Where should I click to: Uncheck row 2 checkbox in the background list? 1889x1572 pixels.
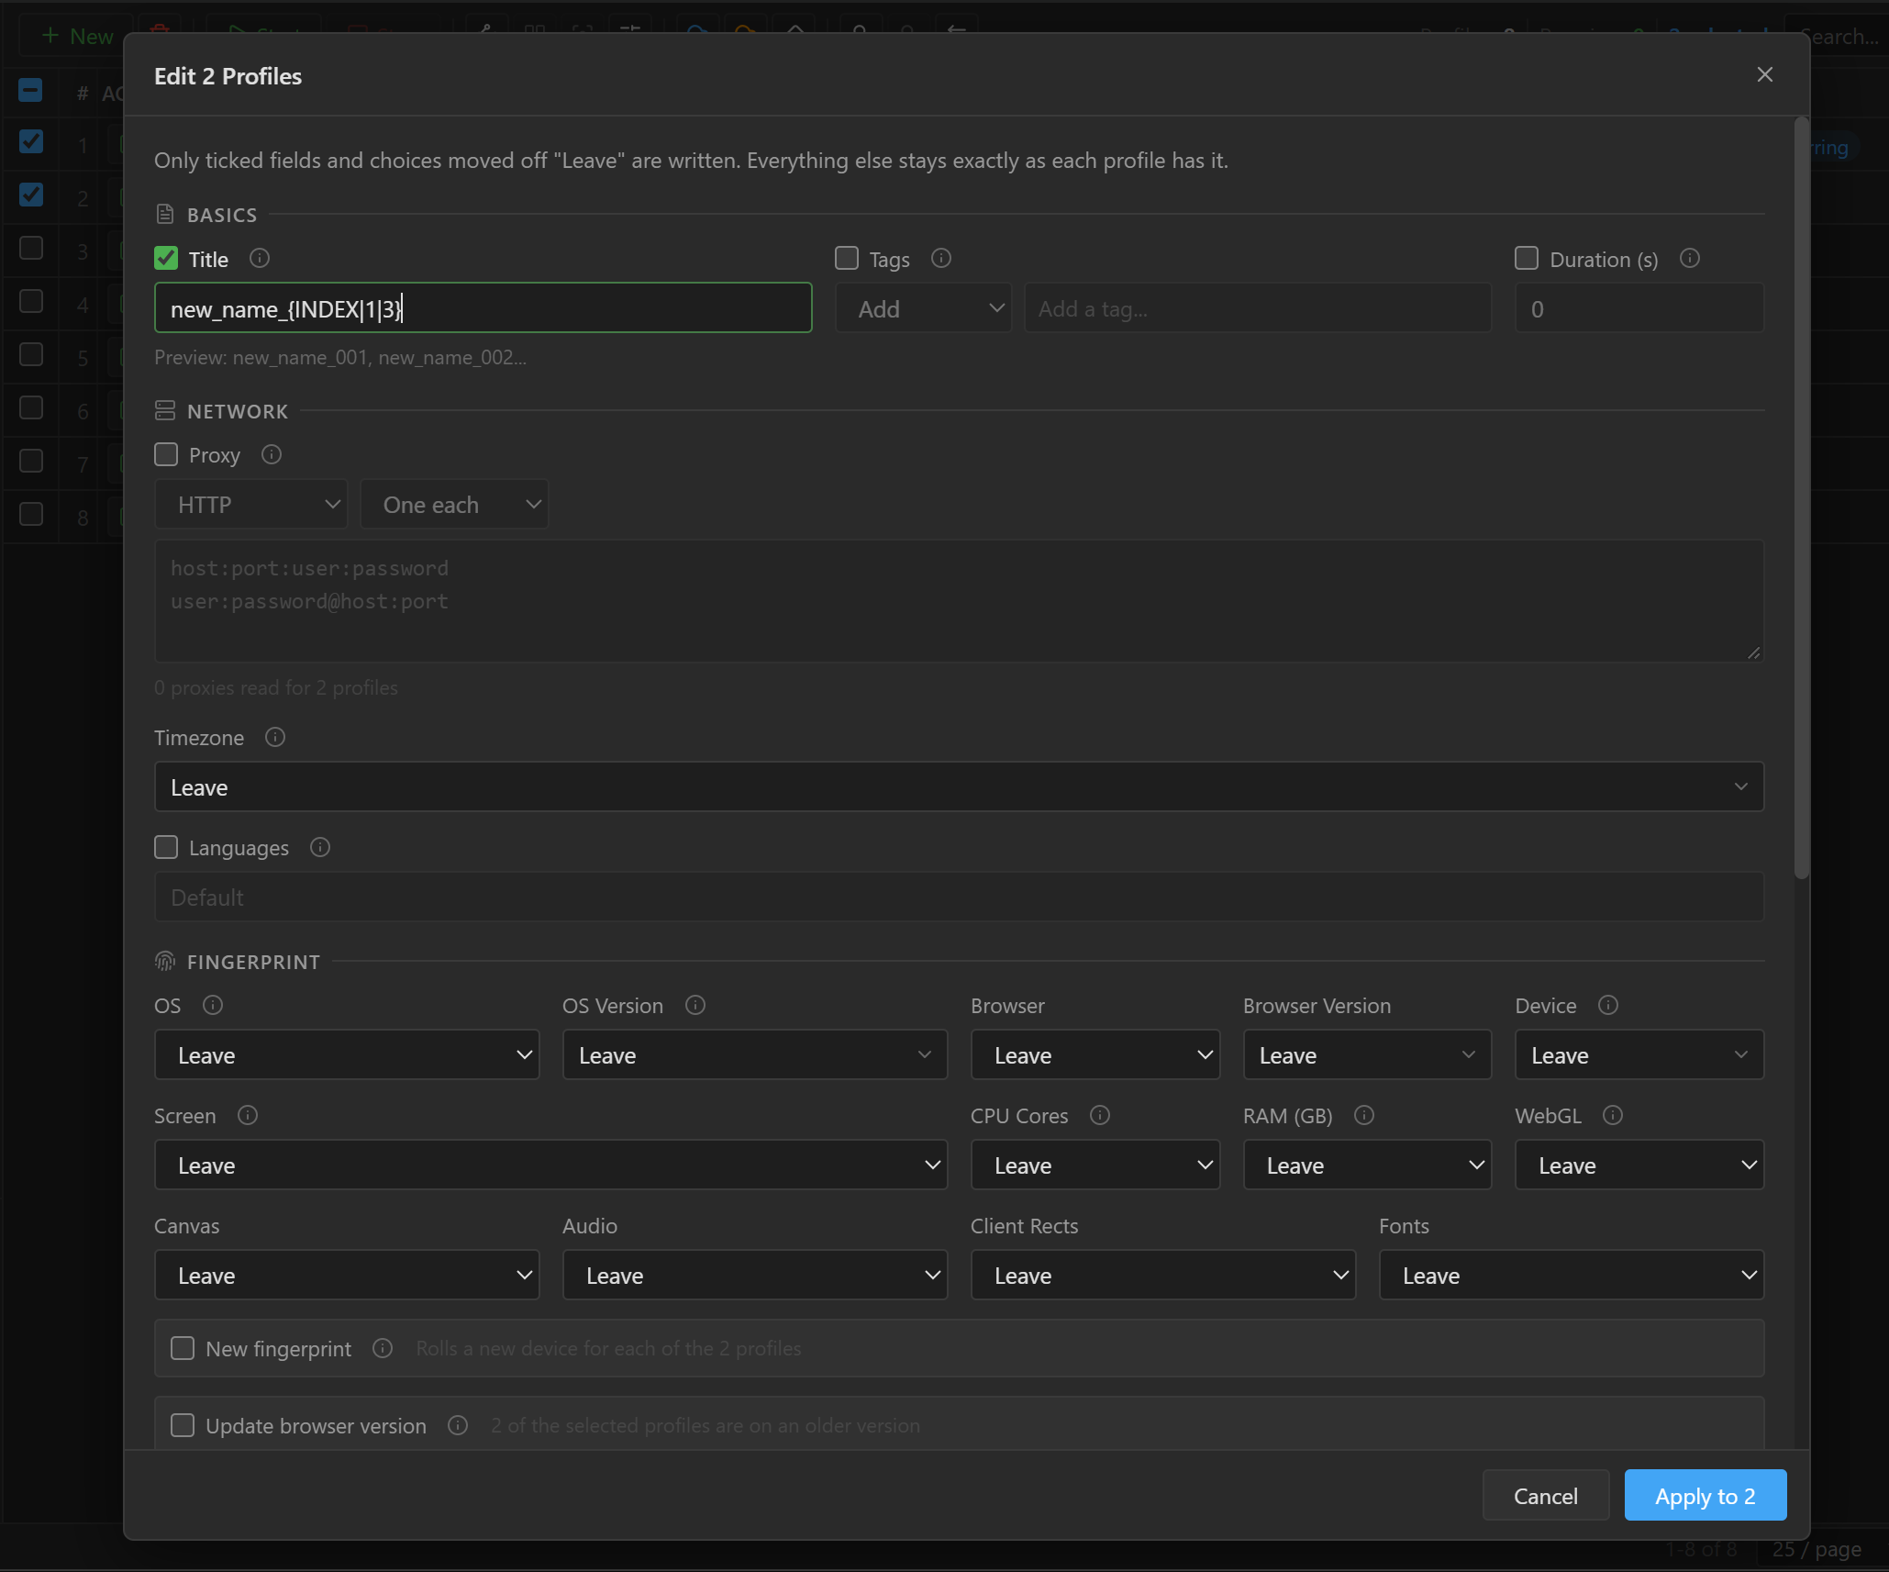point(31,195)
